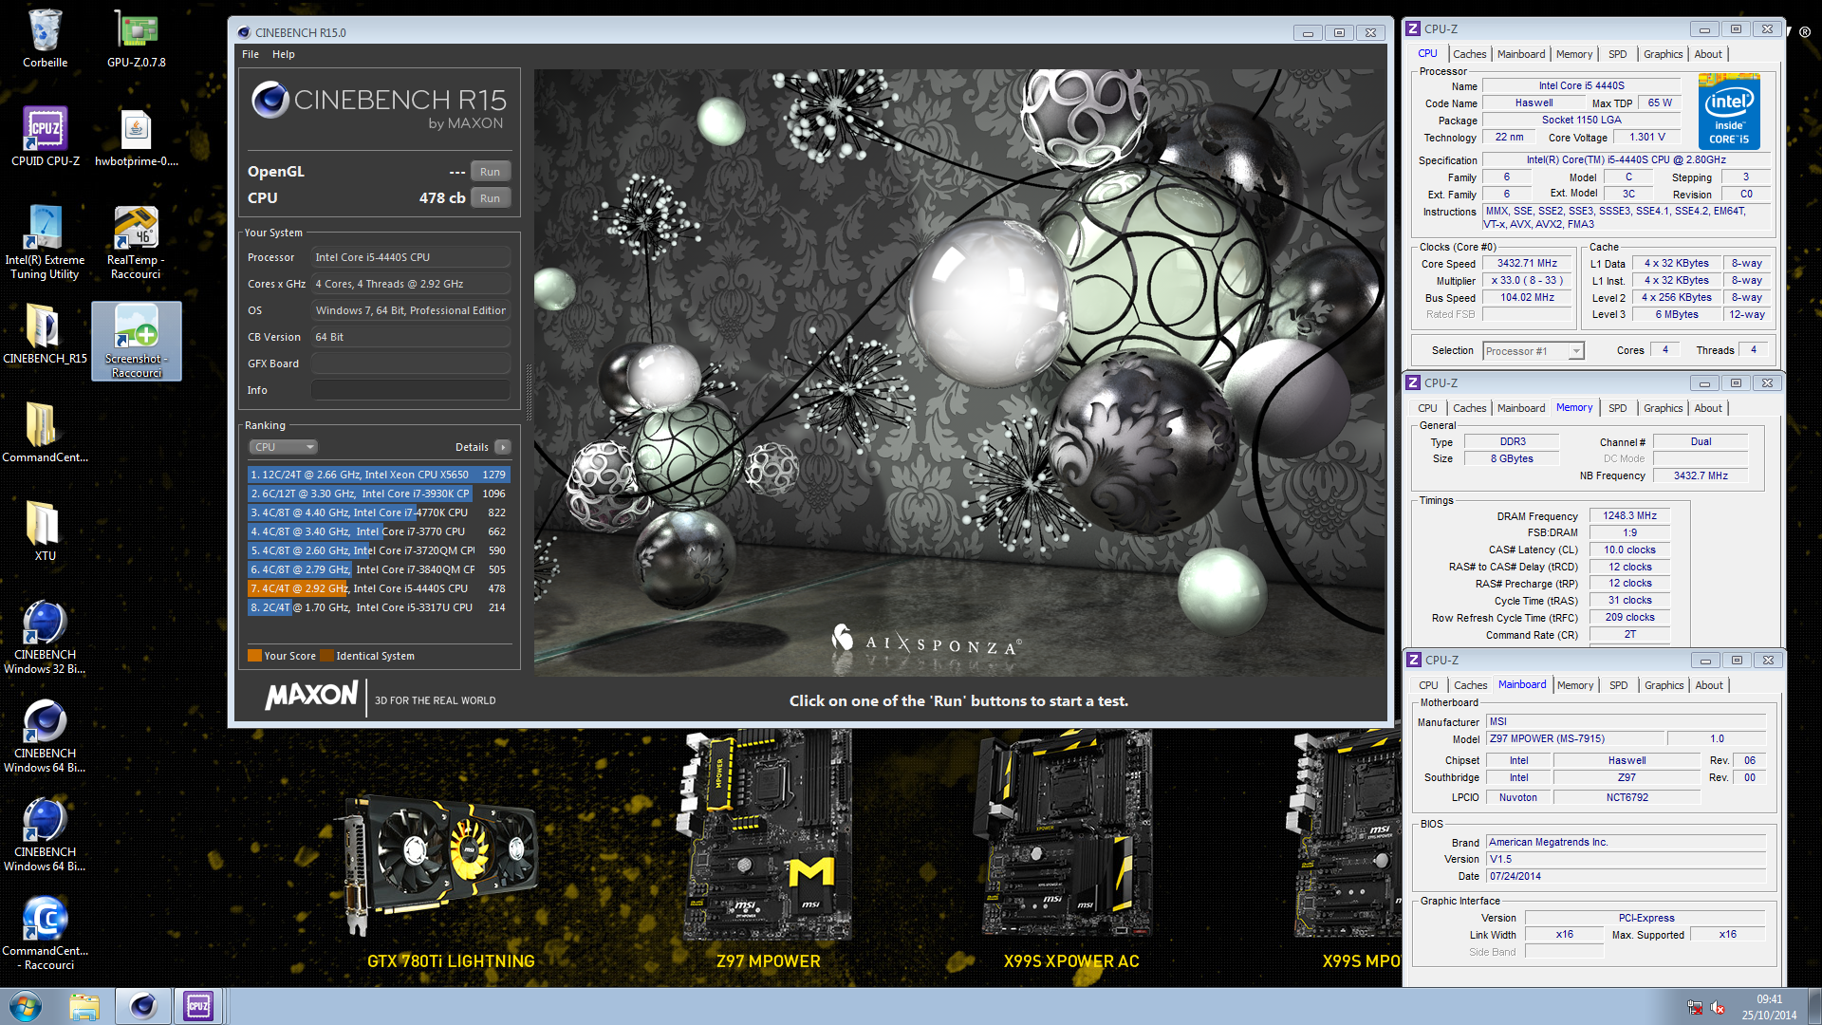The image size is (1822, 1025).
Task: Click the MAXON logo in Cinebench footer
Action: pyautogui.click(x=312, y=696)
